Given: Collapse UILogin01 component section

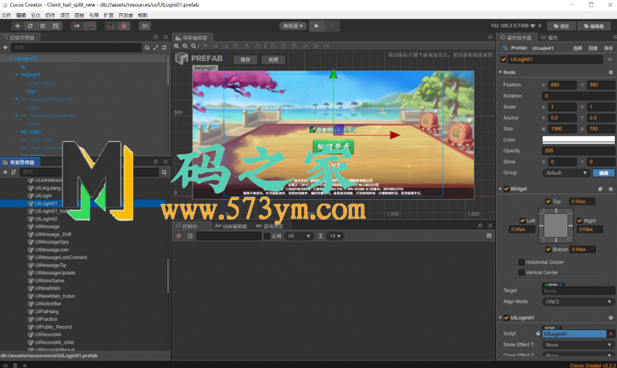Looking at the screenshot, I should [x=500, y=317].
